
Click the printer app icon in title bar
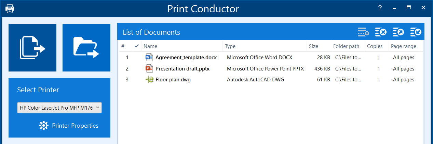(10, 9)
